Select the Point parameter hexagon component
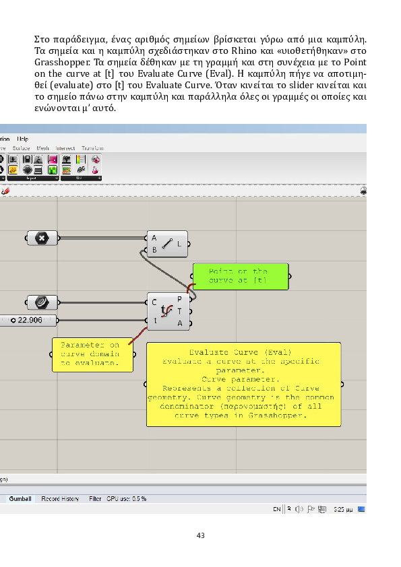 coord(42,238)
